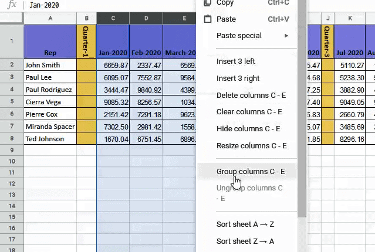Click the formula bar showing Jan-2020
Viewport: 375px width, 252px height.
[106, 5]
